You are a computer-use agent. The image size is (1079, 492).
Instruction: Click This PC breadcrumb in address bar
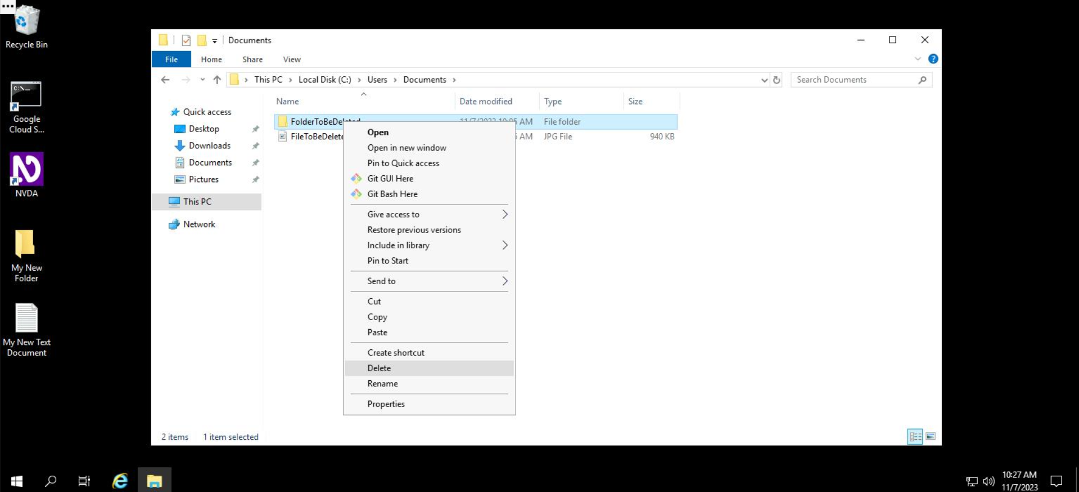[x=268, y=80]
